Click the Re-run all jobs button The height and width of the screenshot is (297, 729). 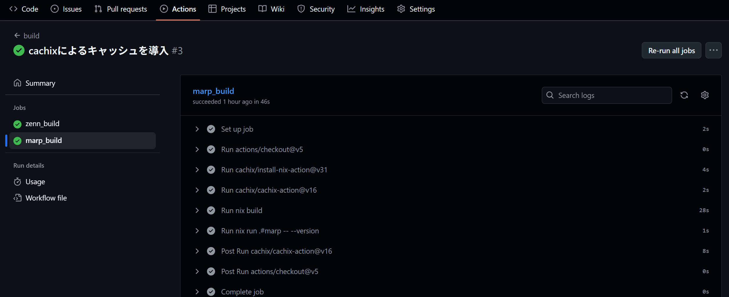click(x=671, y=50)
